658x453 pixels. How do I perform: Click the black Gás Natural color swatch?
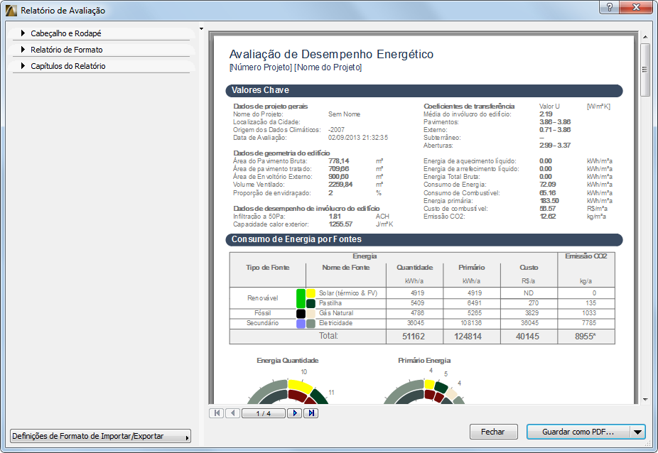click(x=301, y=313)
